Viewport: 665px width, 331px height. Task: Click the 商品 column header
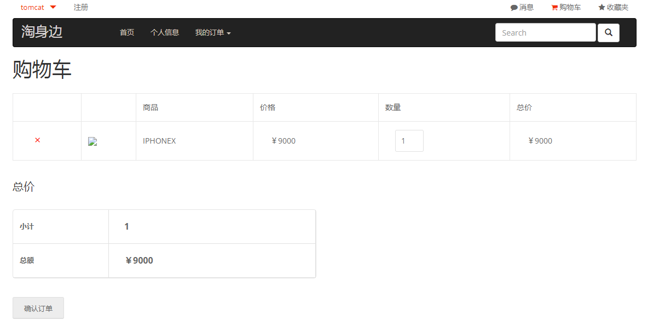tap(151, 107)
